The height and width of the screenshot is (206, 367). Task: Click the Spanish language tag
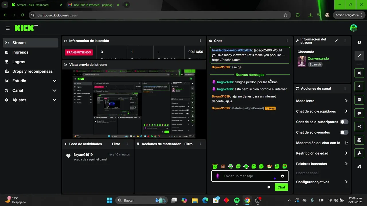pyautogui.click(x=315, y=65)
